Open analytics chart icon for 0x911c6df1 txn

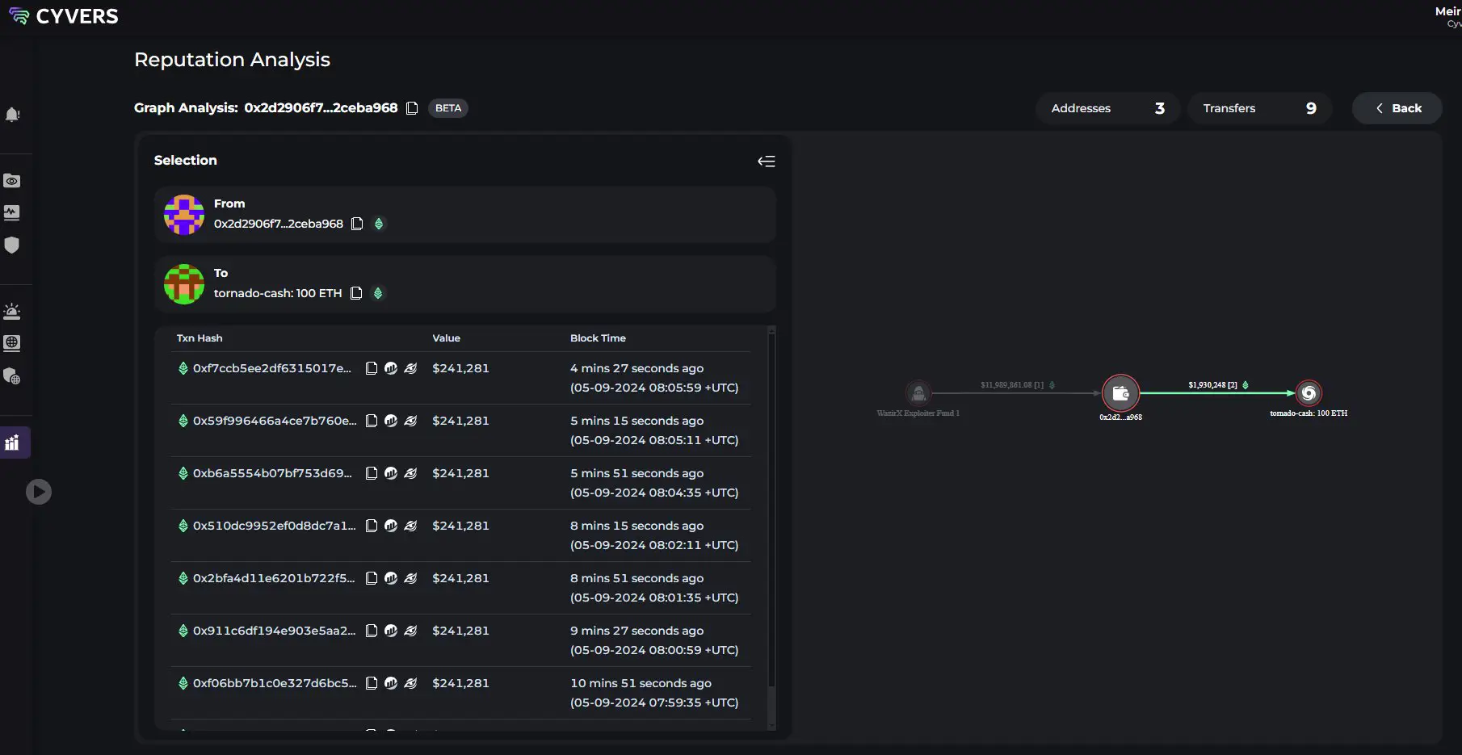point(391,631)
